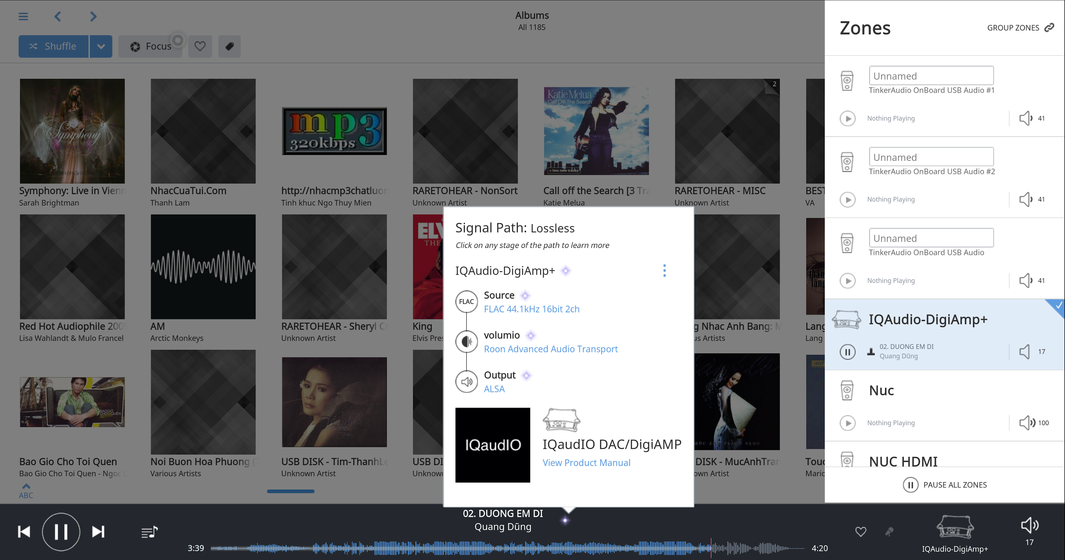Play on USB Audio #2 zone
1065x560 pixels.
[x=848, y=199]
